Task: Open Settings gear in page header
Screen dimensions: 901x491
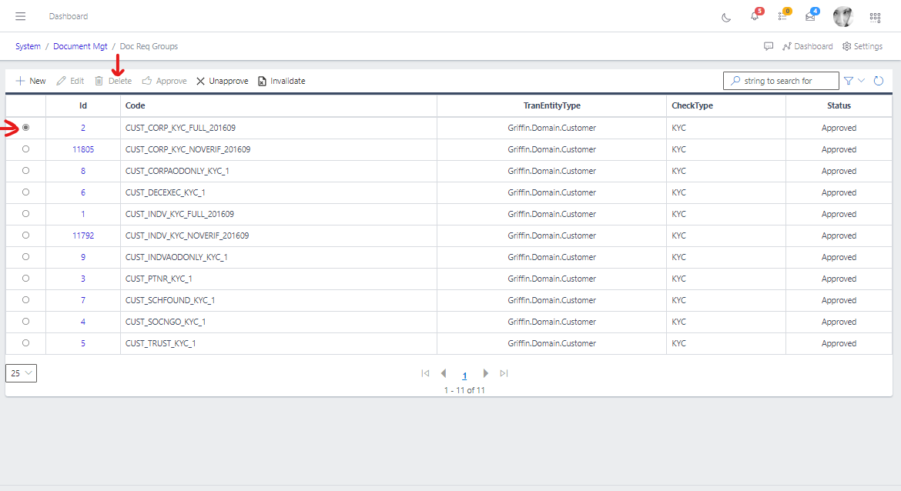Action: 862,46
